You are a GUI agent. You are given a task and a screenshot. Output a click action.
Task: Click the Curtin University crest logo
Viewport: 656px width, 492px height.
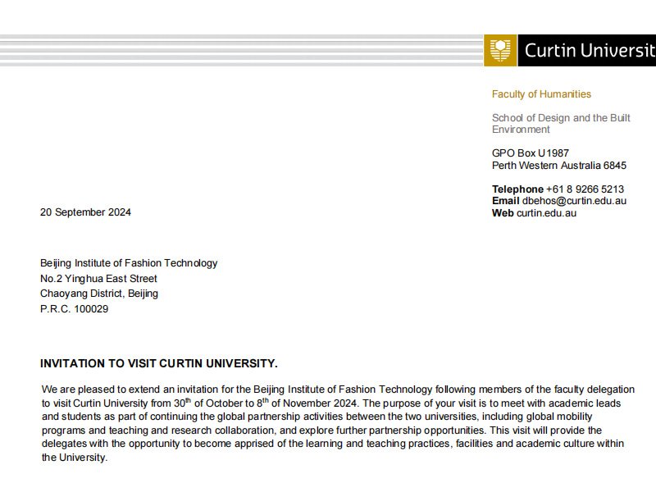pos(500,50)
